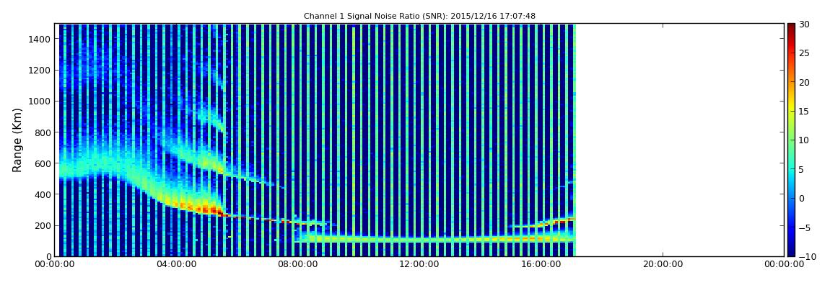This screenshot has width=830, height=293.
Task: Click the 800 range tick label
Action: click(43, 132)
